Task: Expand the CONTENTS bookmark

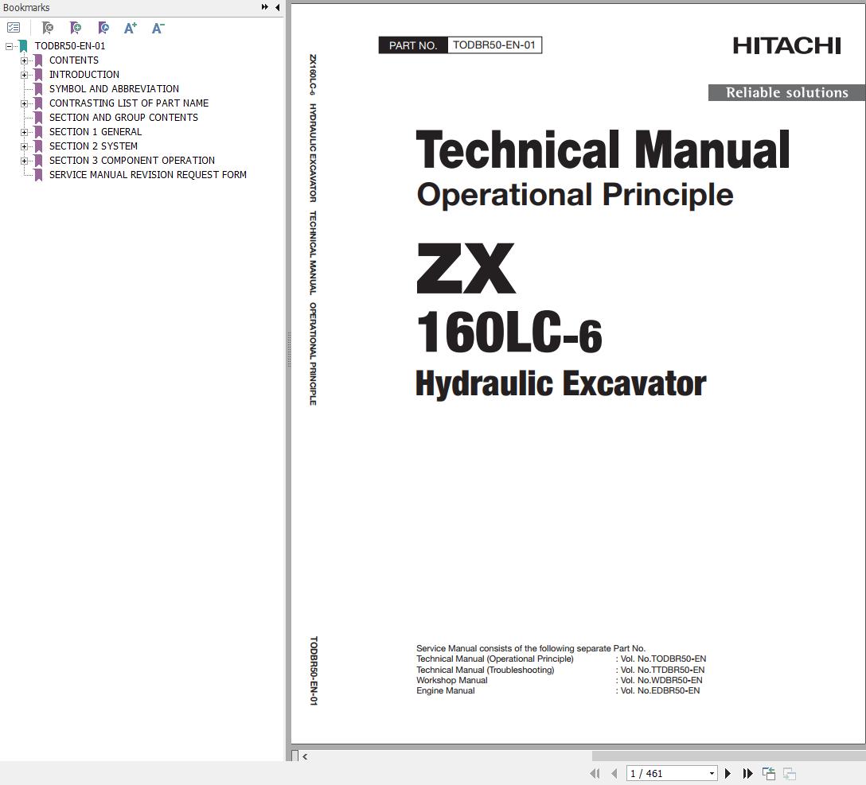Action: point(24,60)
